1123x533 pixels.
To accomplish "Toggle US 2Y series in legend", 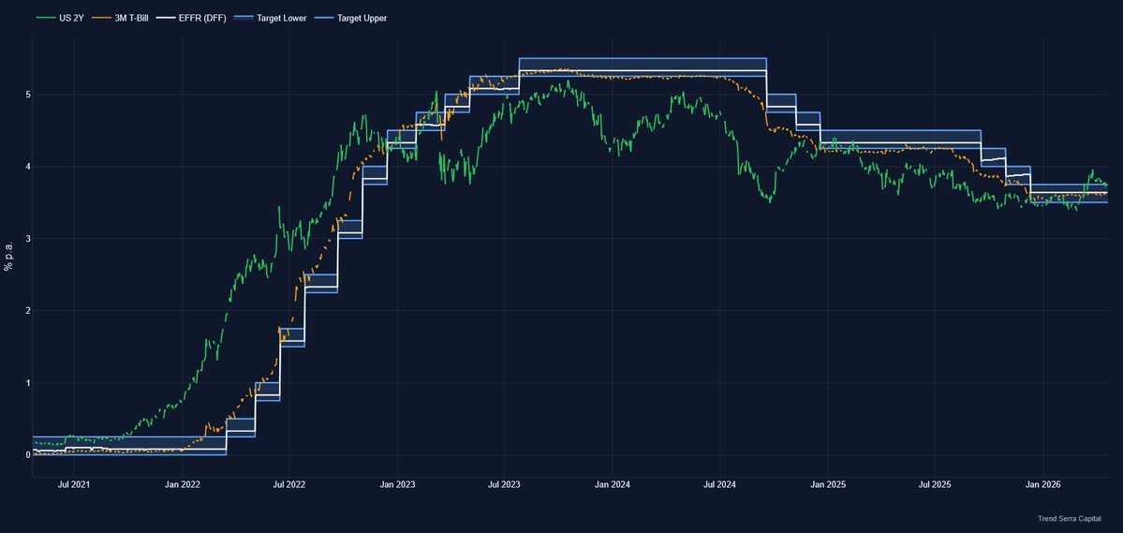I will pyautogui.click(x=71, y=18).
